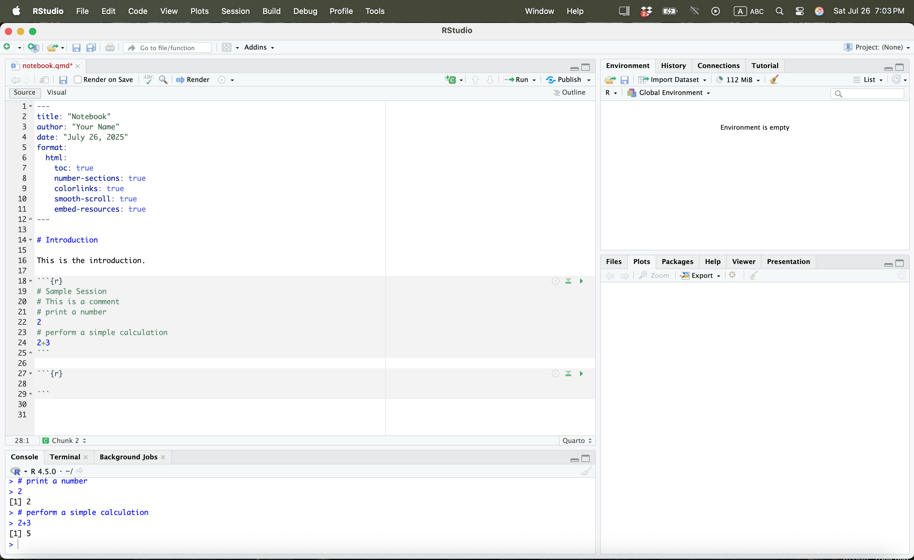Image resolution: width=914 pixels, height=560 pixels.
Task: Click the Render document button
Action: 193,80
